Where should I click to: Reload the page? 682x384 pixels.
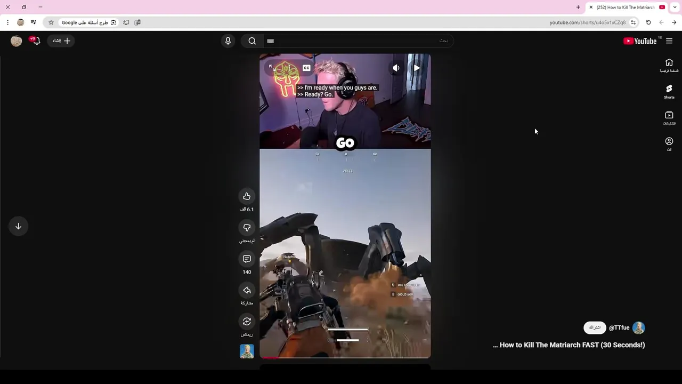pyautogui.click(x=648, y=22)
